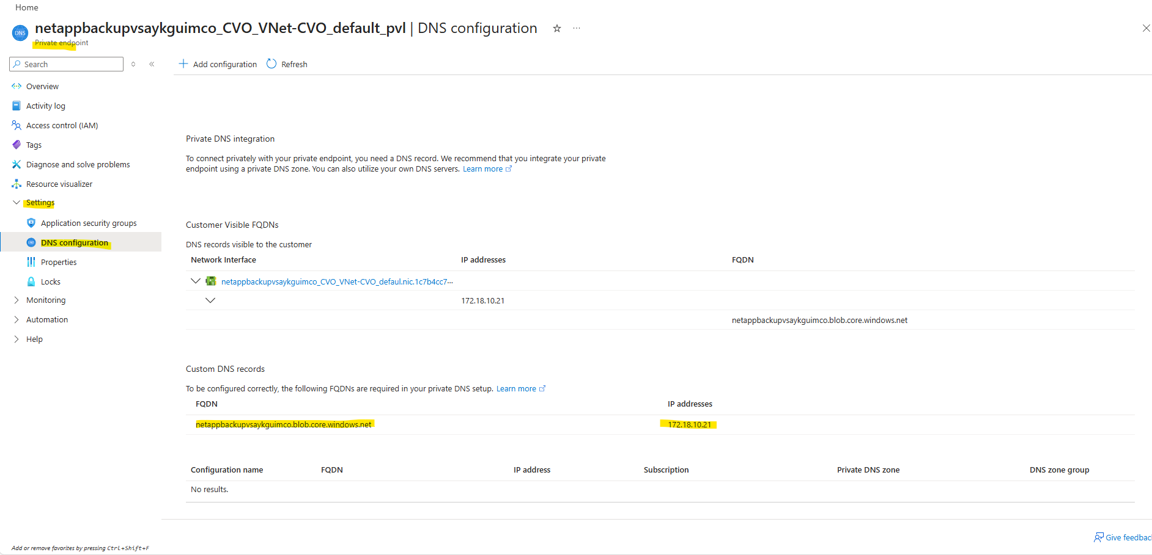The height and width of the screenshot is (555, 1152).
Task: Open the network interface nic link
Action: click(x=337, y=281)
